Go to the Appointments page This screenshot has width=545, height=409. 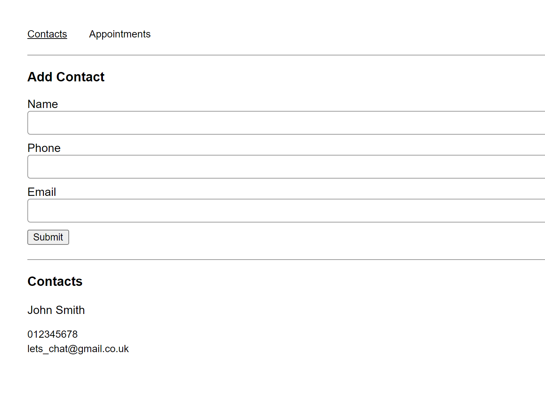tap(120, 34)
